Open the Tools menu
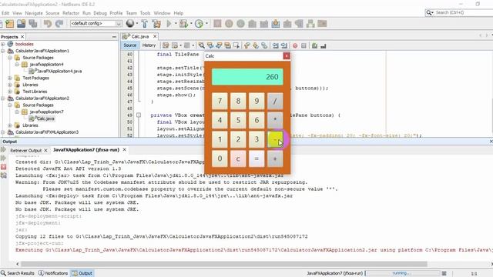 pyautogui.click(x=145, y=13)
